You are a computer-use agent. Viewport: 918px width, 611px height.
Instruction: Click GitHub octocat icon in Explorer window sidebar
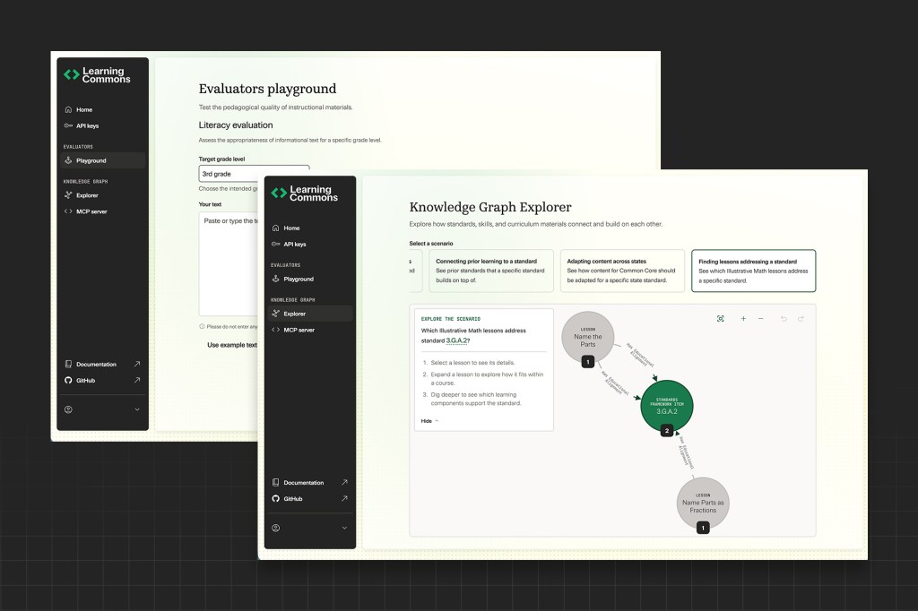pyautogui.click(x=276, y=499)
